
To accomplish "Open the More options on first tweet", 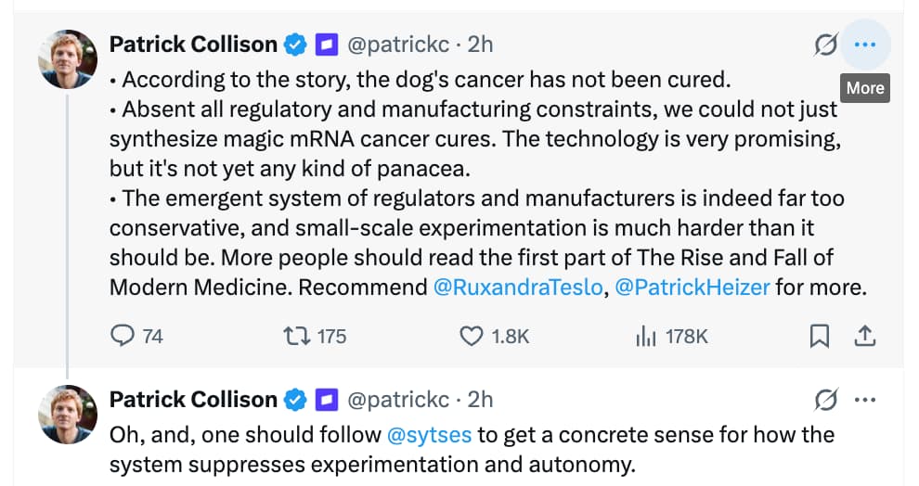I will point(864,44).
